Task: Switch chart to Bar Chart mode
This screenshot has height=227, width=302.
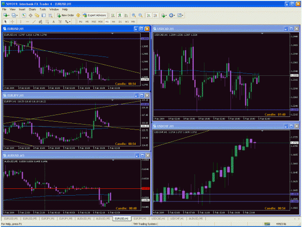Action: click(113, 15)
